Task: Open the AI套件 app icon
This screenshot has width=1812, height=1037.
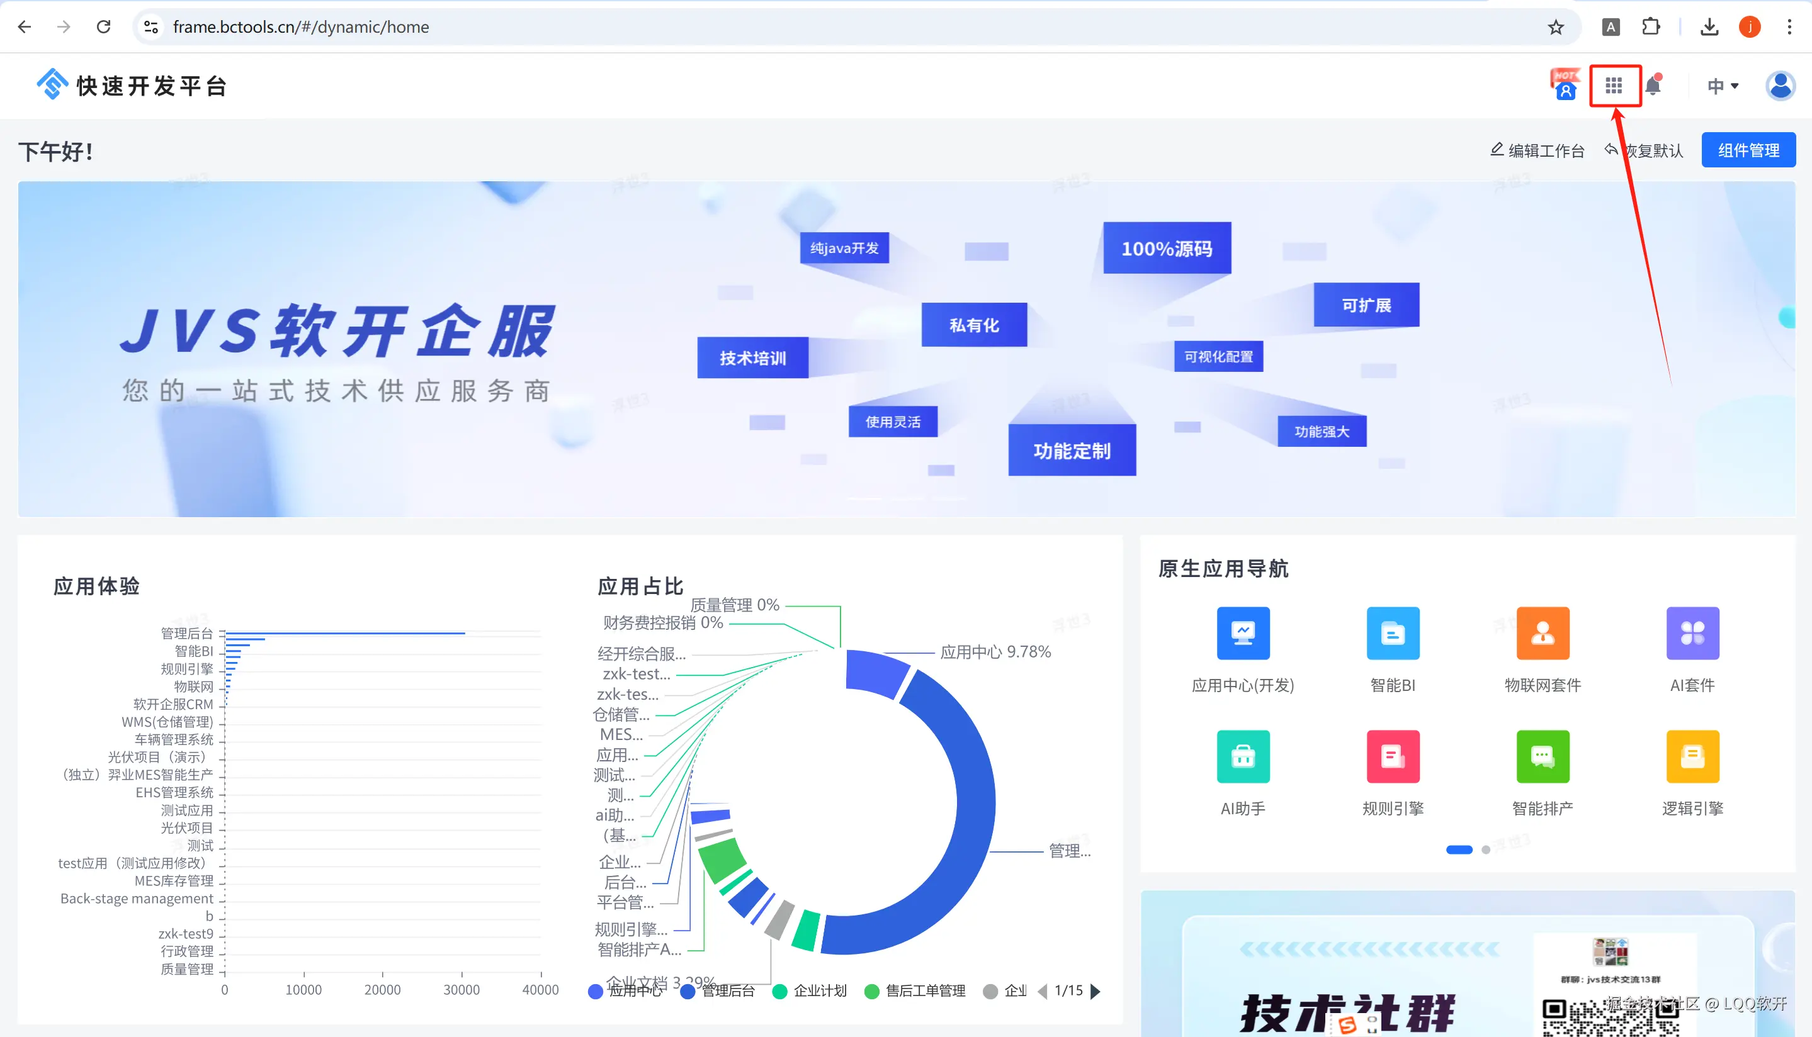Action: click(1692, 633)
